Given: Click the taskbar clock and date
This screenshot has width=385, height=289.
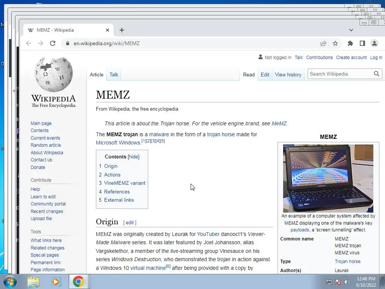Looking at the screenshot, I should click(x=366, y=282).
